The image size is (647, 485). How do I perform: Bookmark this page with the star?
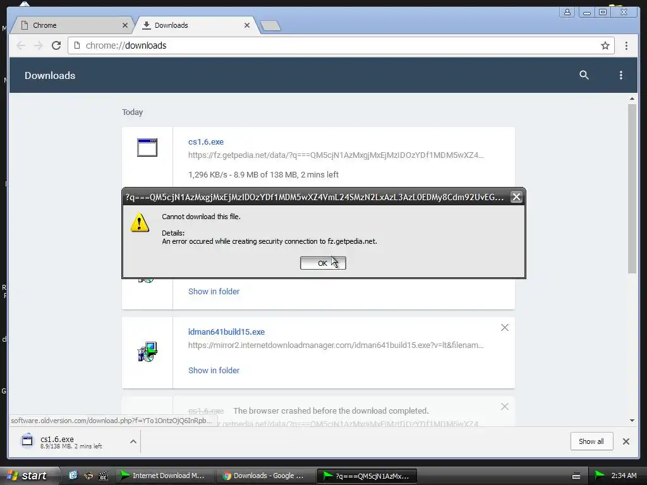[x=605, y=45]
